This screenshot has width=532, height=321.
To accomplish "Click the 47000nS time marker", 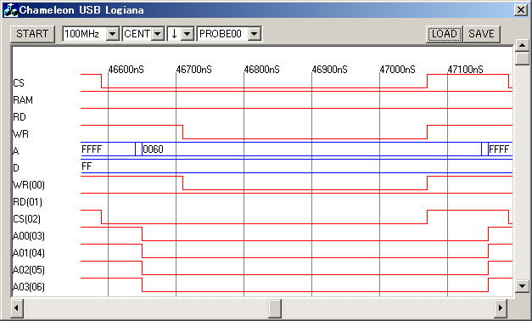I will click(x=398, y=70).
